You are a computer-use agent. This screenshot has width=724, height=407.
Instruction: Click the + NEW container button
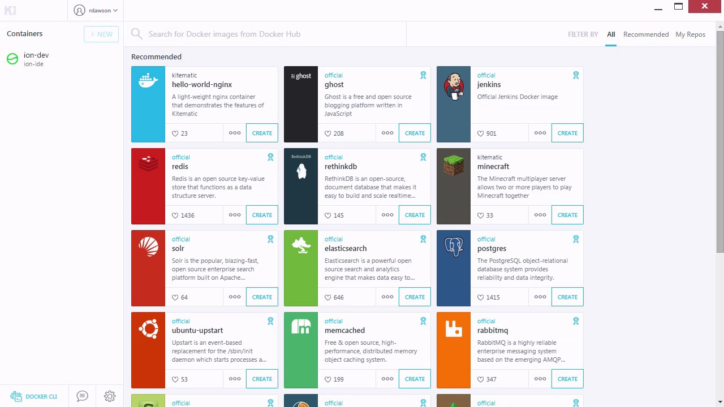[101, 34]
